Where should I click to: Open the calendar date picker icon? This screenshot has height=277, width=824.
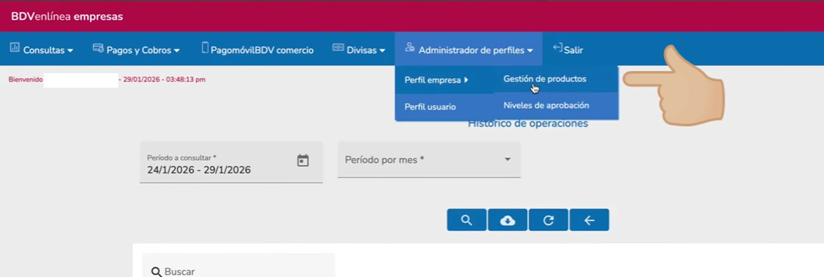click(x=303, y=161)
